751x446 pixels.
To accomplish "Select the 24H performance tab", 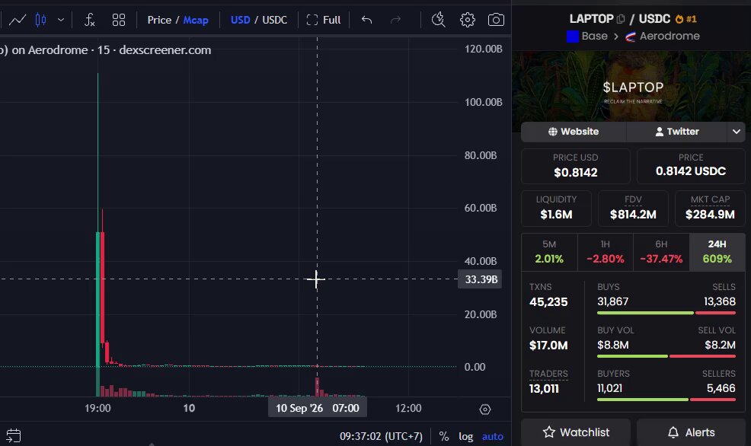I will coord(717,252).
